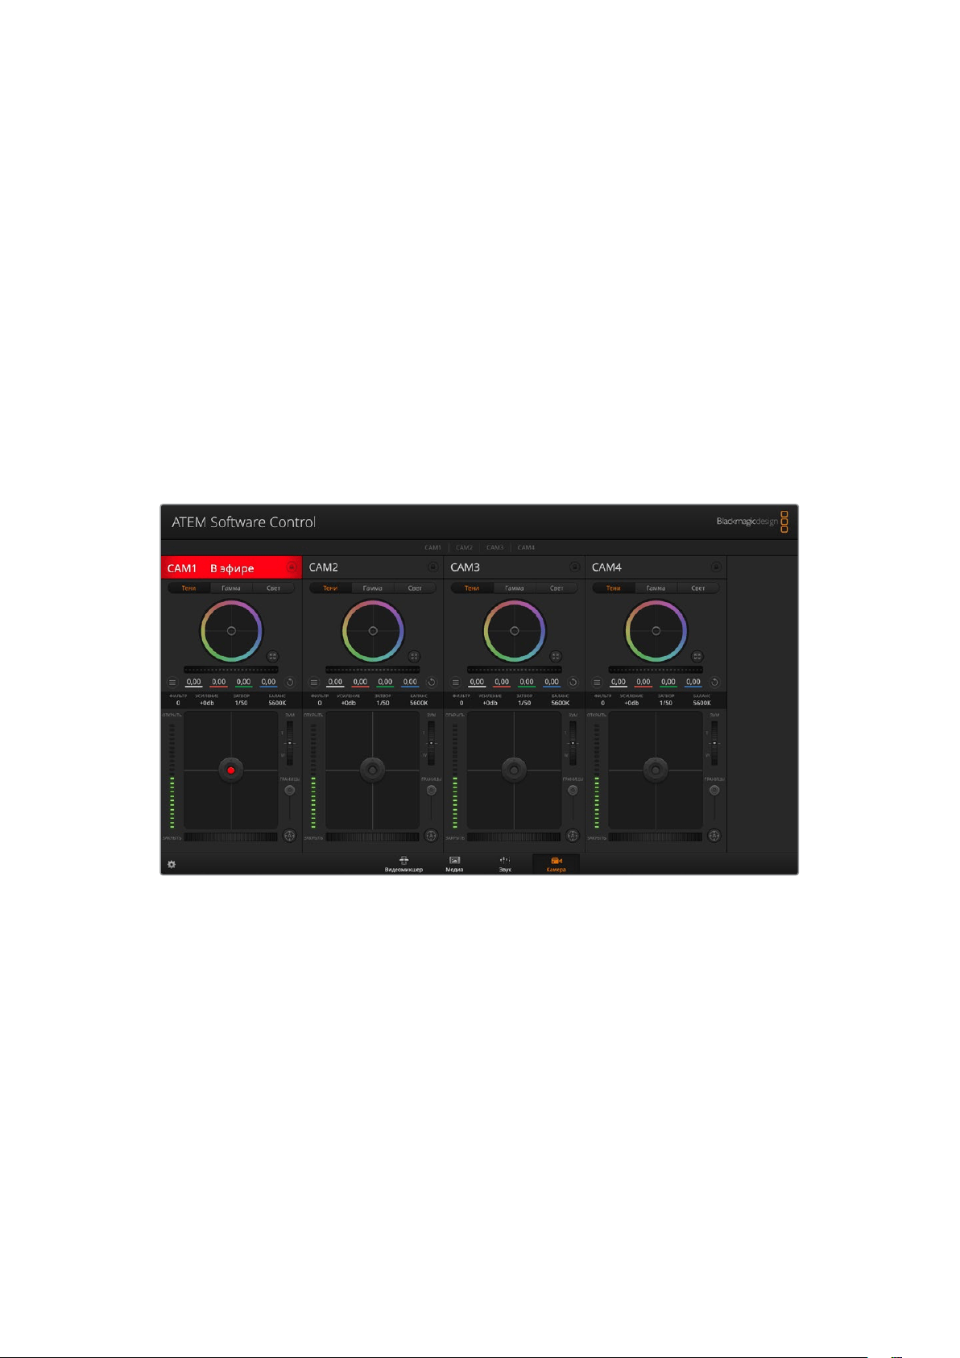Select the Свет tab for CAM4

[698, 588]
